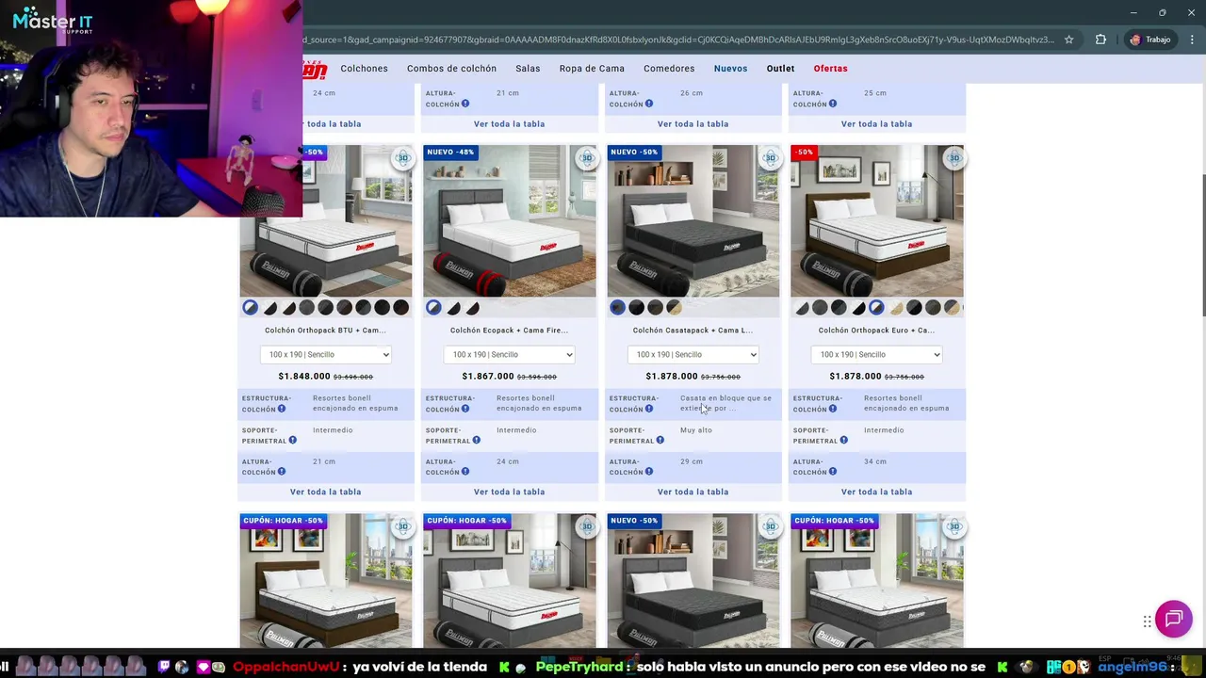Click Ver toda la tabla below 25 cm
Image resolution: width=1206 pixels, height=678 pixels.
click(x=876, y=123)
